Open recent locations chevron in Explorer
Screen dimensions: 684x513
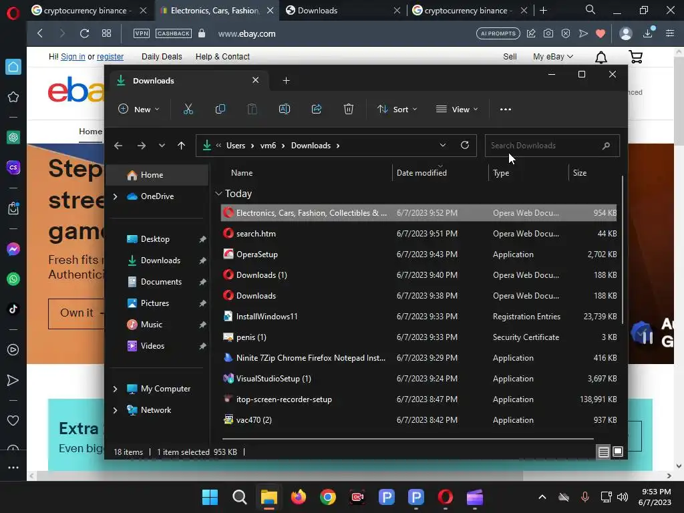[x=162, y=145]
